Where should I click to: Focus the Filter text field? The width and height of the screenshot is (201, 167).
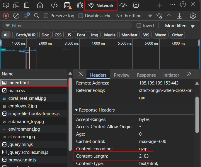pos(67,26)
